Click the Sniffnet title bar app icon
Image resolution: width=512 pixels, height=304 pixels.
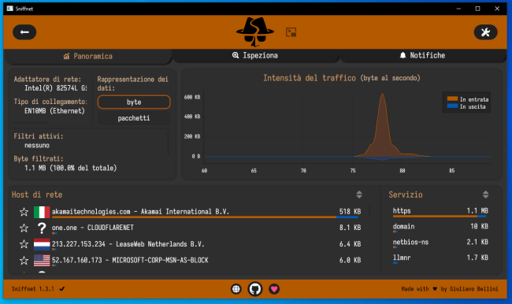pos(9,9)
